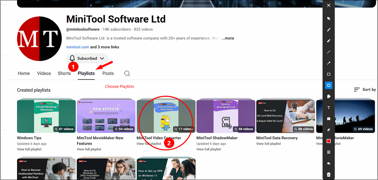The width and height of the screenshot is (378, 180).
Task: Click the 58 videos badge
Action: tap(243, 129)
